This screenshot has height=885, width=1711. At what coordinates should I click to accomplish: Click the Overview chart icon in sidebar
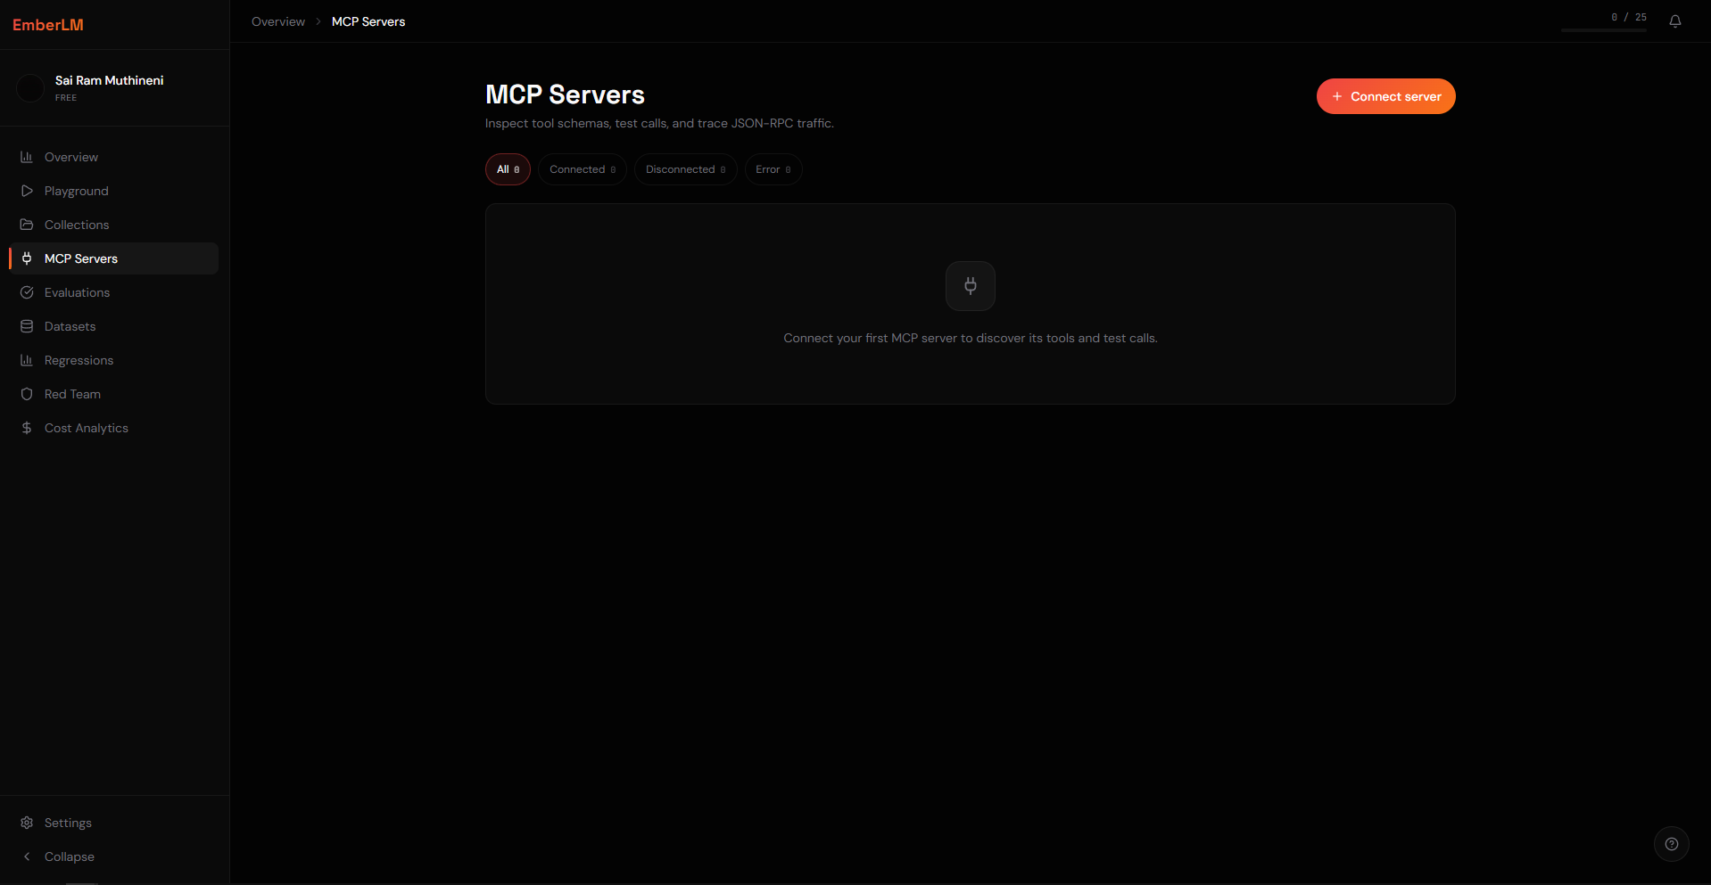point(27,157)
